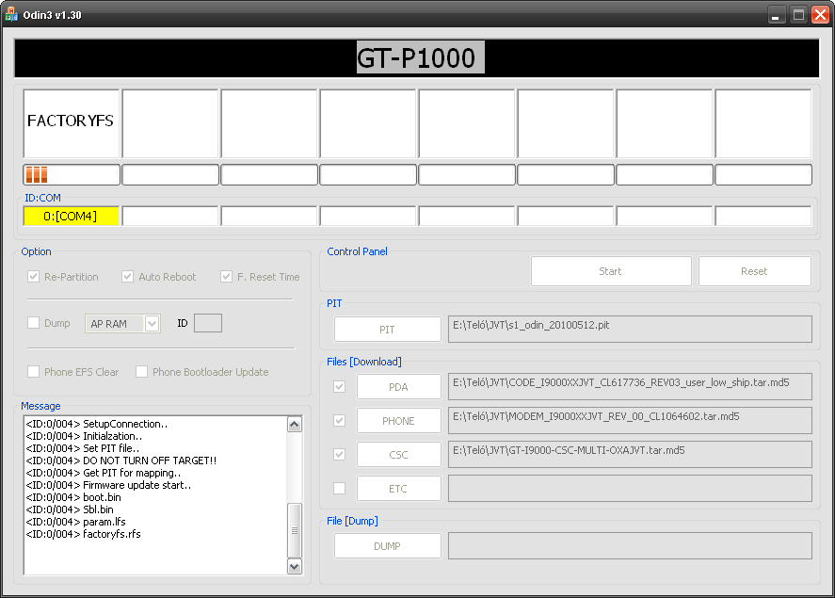
Task: Select the 'Sbl.bin' log line
Action: point(70,509)
